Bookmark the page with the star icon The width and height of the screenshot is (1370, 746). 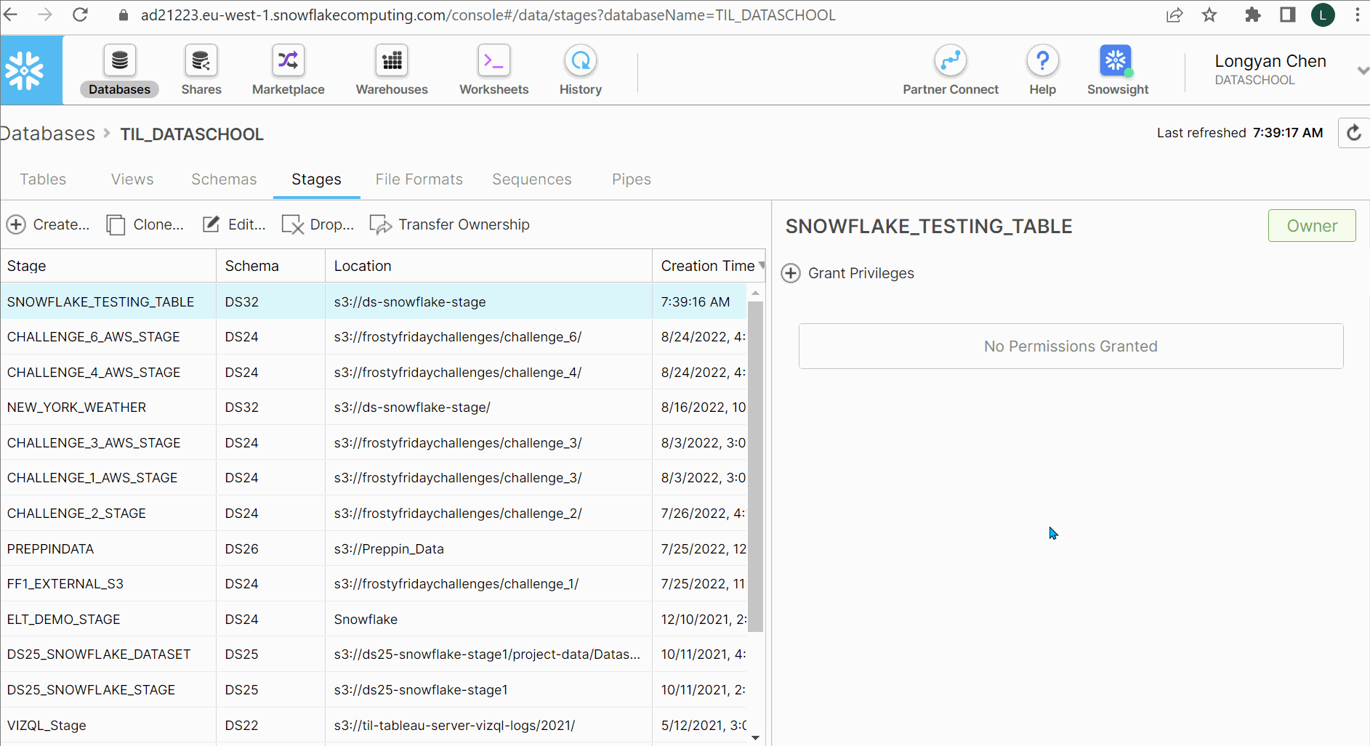click(1209, 15)
